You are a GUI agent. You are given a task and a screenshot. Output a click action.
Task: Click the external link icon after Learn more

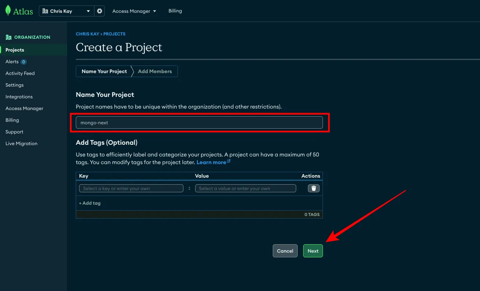click(229, 161)
